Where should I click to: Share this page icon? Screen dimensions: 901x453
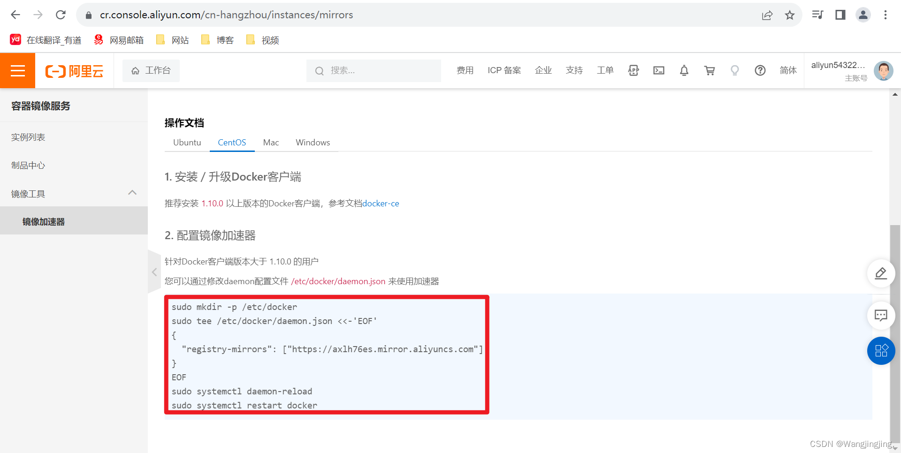tap(767, 15)
